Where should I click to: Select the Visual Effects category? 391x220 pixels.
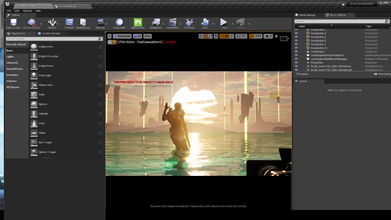click(x=15, y=69)
